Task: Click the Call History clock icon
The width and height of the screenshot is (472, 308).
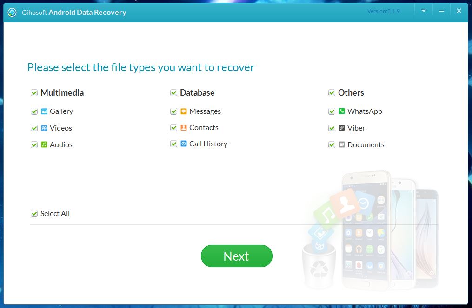Action: tap(184, 144)
